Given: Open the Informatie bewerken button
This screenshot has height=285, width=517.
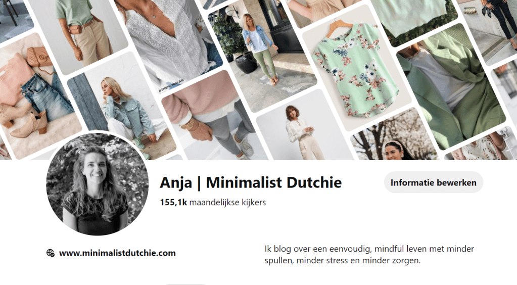Looking at the screenshot, I should pyautogui.click(x=433, y=182).
